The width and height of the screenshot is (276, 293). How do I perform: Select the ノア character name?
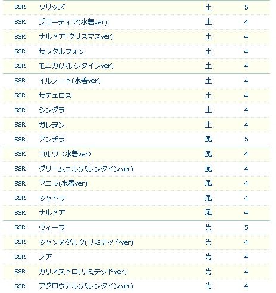(x=45, y=257)
